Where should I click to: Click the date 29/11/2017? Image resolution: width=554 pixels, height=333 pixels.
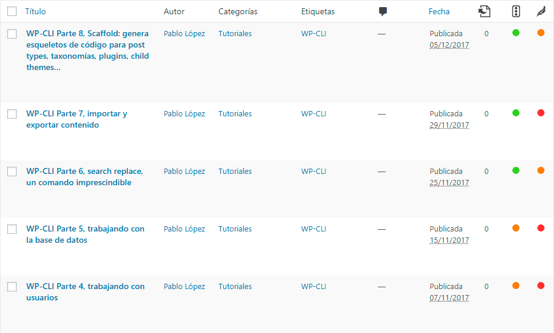[x=449, y=125]
